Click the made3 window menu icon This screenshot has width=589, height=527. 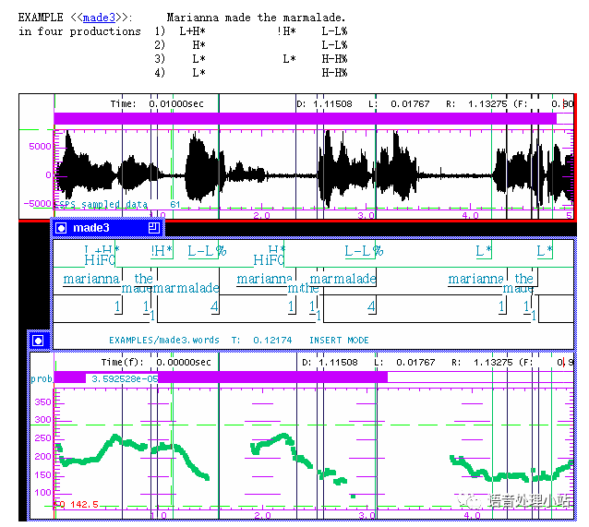click(61, 228)
